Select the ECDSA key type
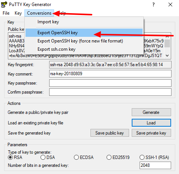 coord(84,157)
